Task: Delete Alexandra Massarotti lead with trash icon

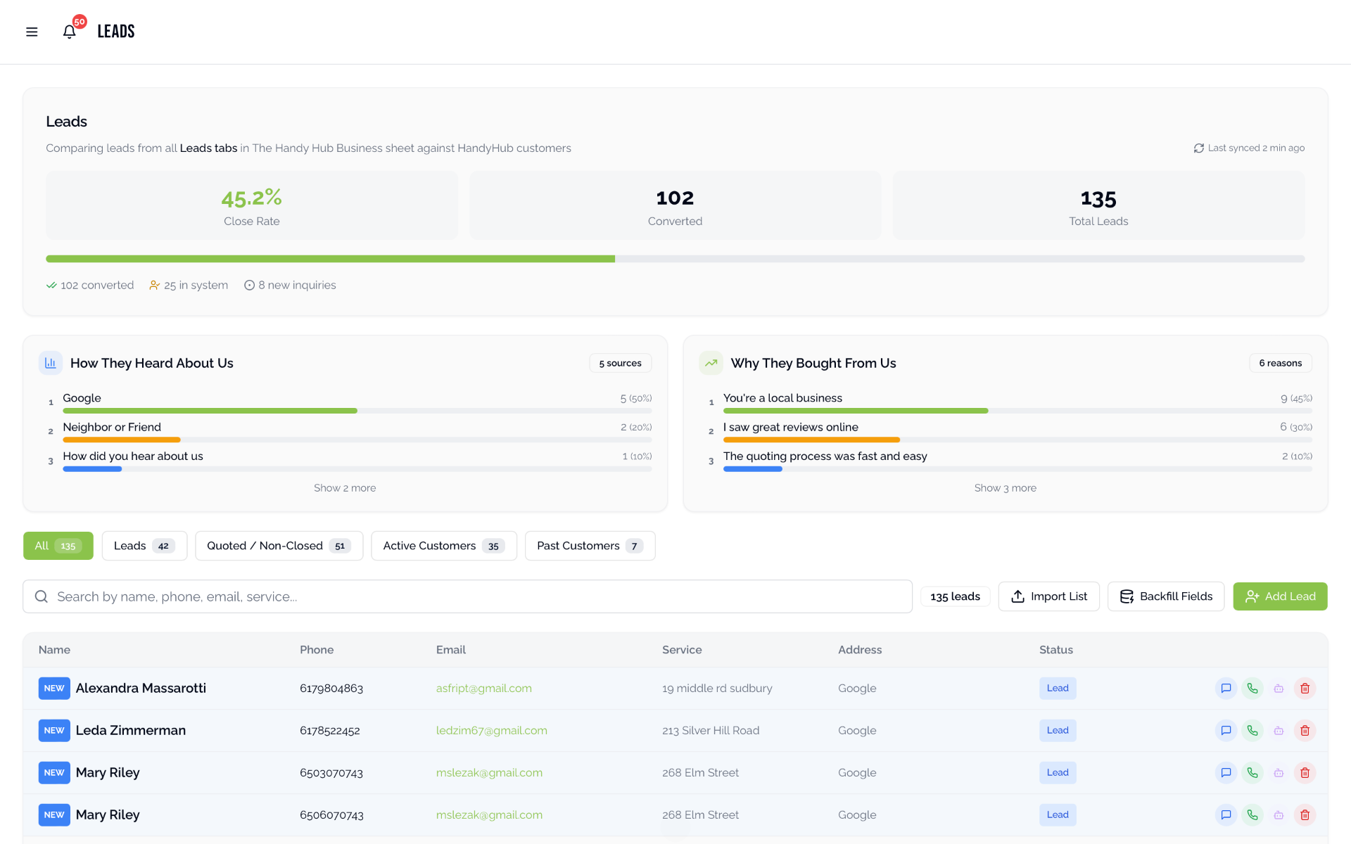Action: pos(1305,689)
